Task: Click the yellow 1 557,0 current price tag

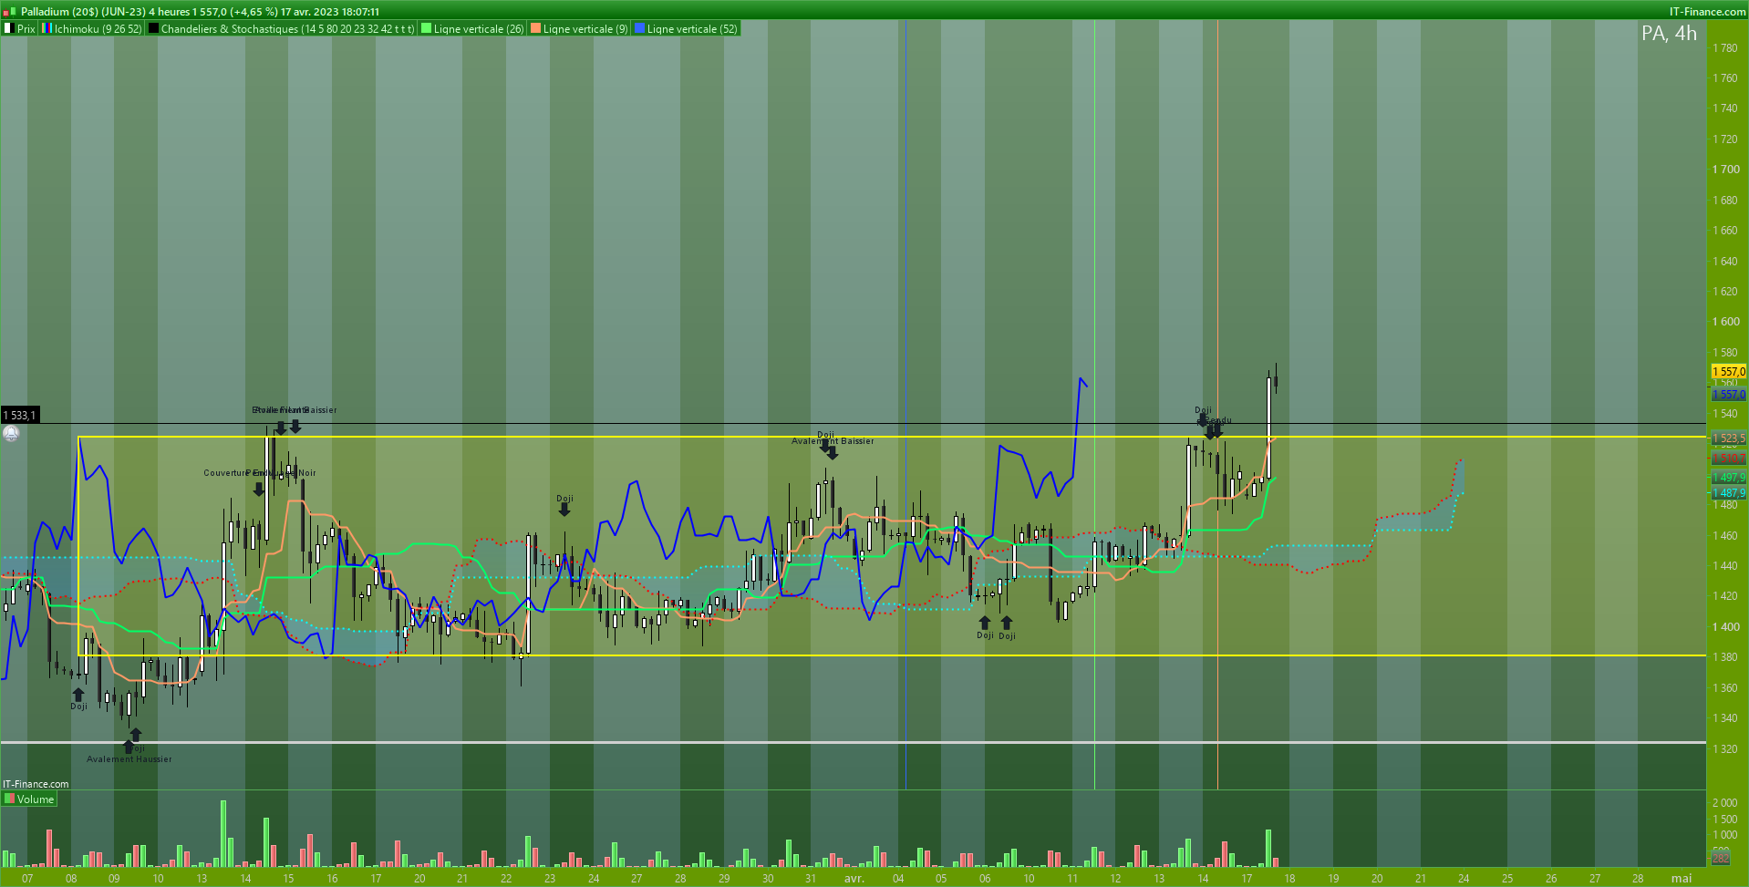Action: click(1729, 372)
